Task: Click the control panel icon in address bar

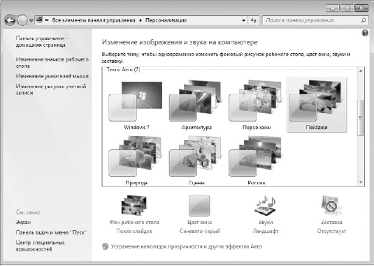Action: click(x=39, y=20)
